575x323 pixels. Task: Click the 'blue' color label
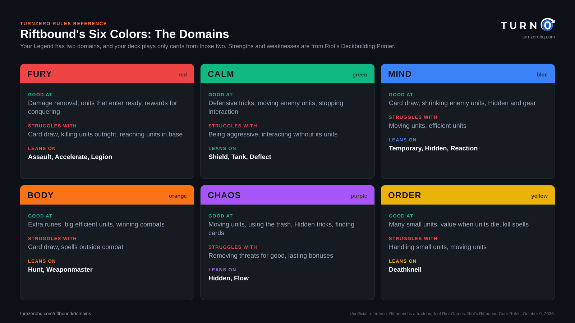(x=542, y=75)
